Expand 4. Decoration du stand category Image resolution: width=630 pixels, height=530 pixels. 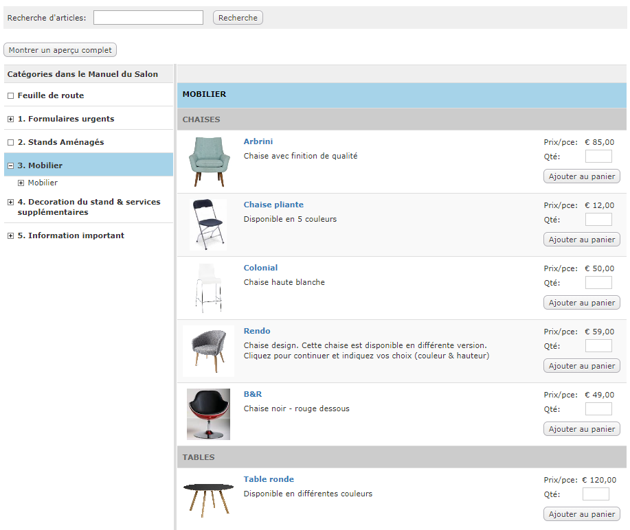click(x=11, y=203)
